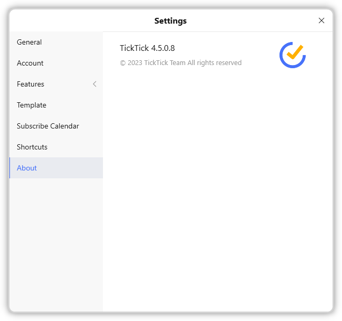View the Shortcuts settings
The image size is (342, 321).
56,147
